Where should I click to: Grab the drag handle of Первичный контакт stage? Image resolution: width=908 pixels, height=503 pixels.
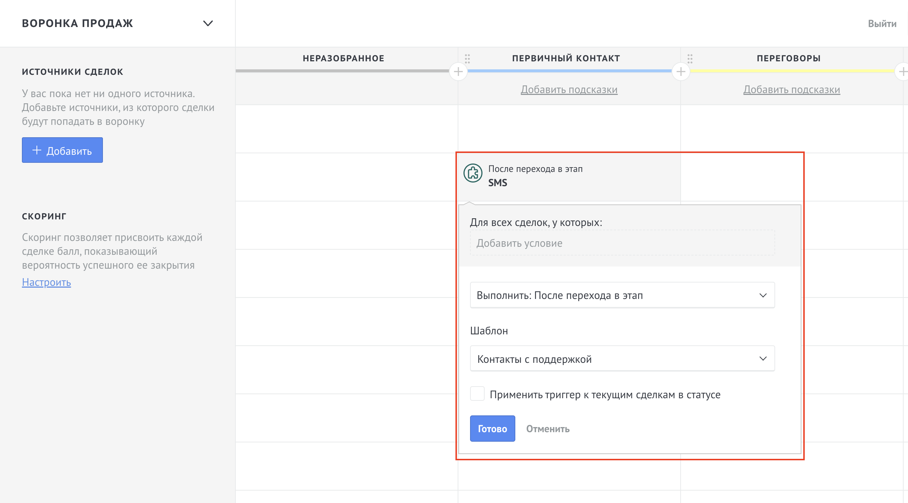(x=468, y=58)
